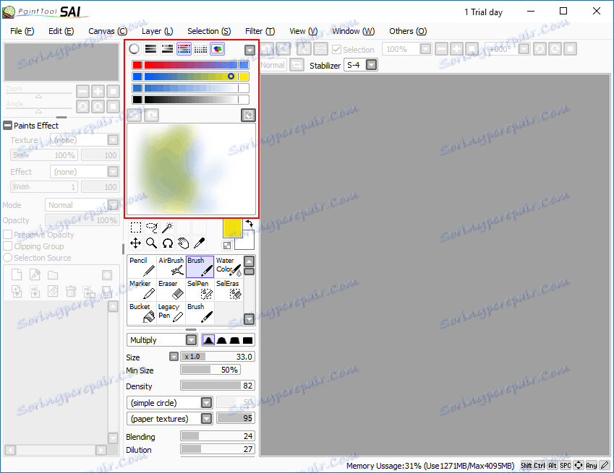Open the color panel options dropdown arrow

tap(250, 50)
